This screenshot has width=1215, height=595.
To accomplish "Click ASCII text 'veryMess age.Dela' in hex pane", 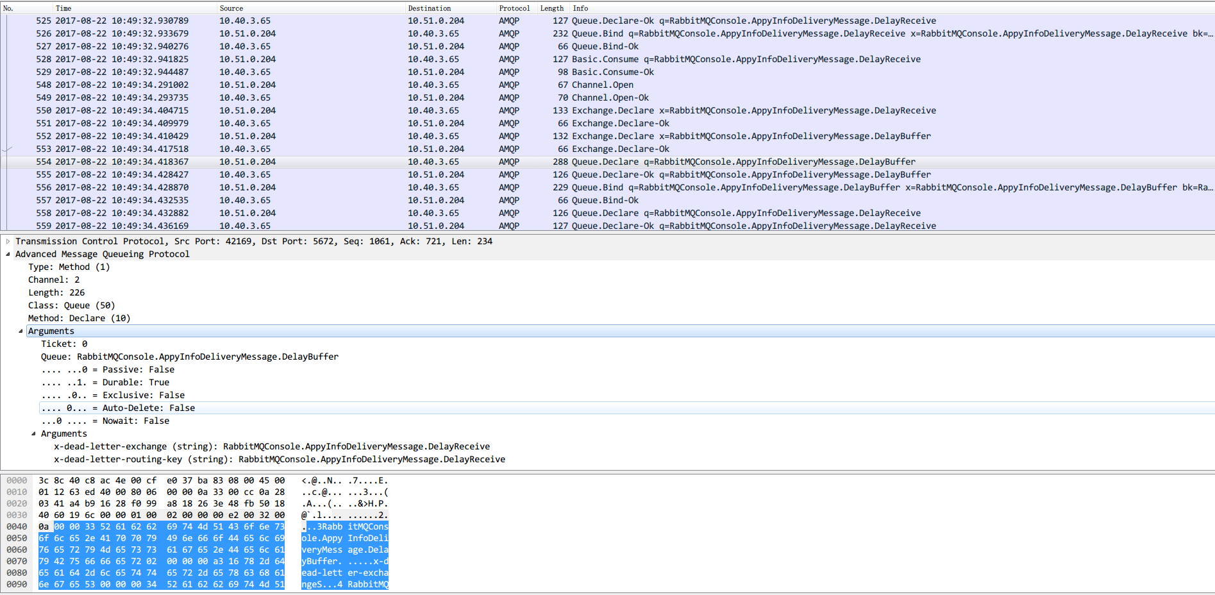I will (x=345, y=550).
